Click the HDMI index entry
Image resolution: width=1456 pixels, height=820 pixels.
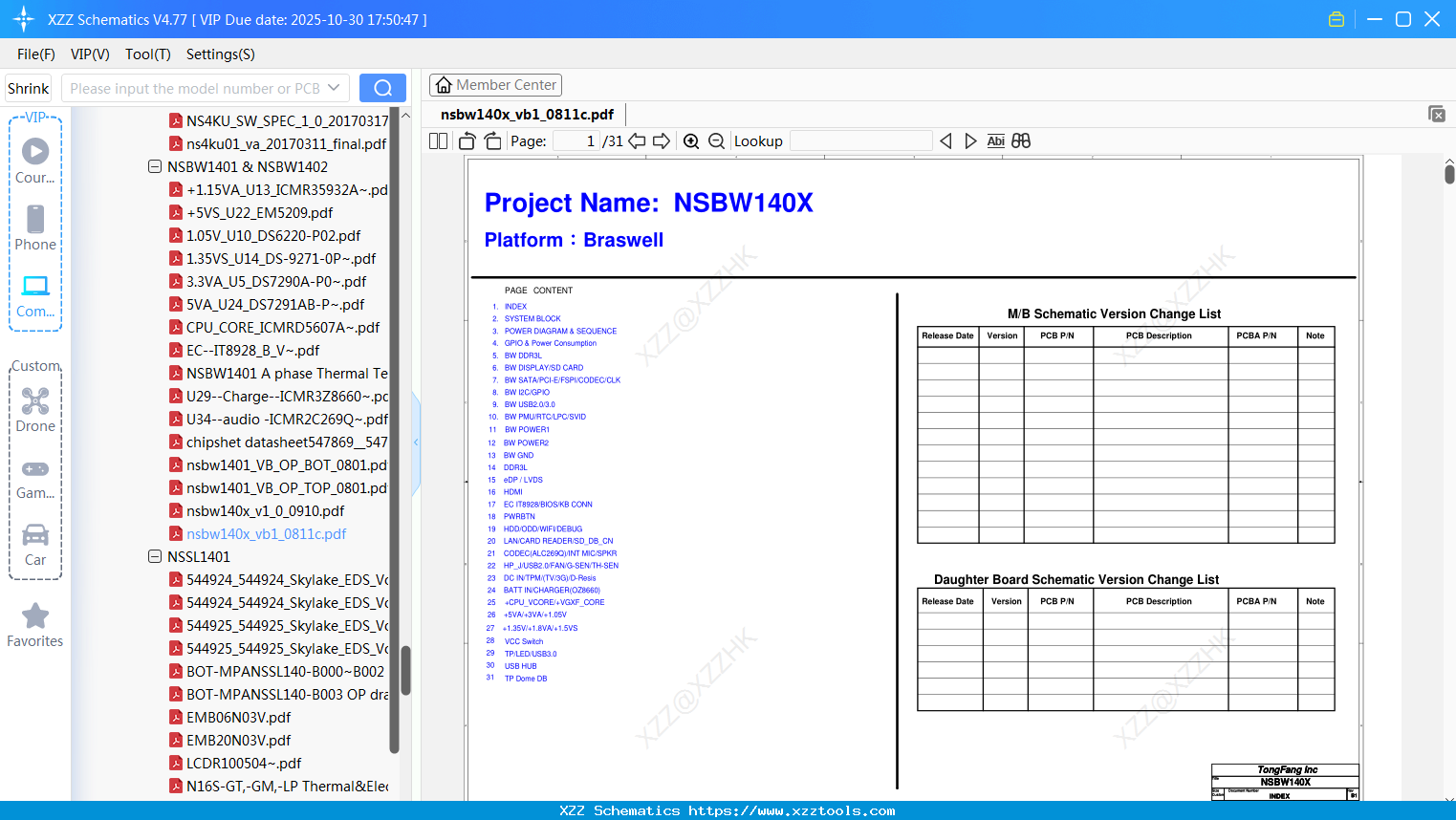point(513,492)
